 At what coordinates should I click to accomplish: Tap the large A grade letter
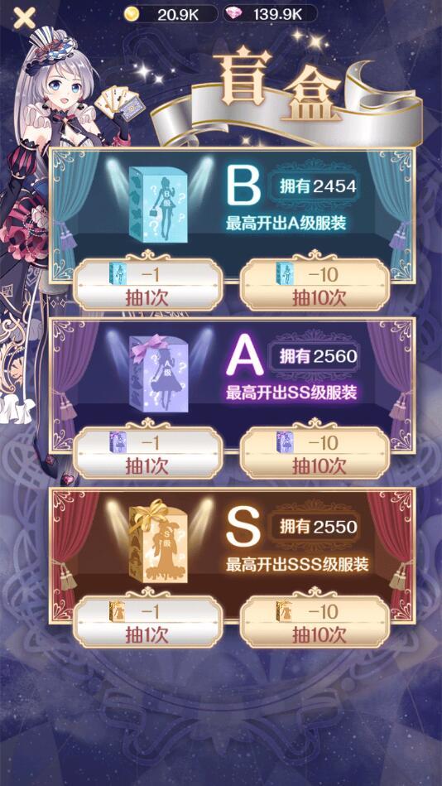244,357
